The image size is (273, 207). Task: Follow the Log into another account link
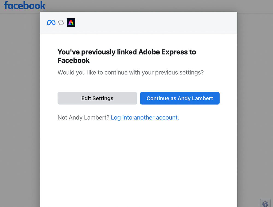pos(145,118)
